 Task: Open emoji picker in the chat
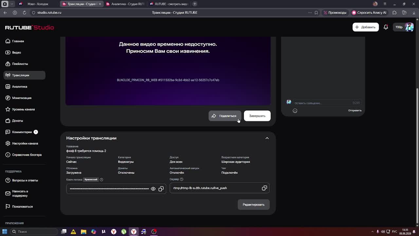click(x=295, y=111)
